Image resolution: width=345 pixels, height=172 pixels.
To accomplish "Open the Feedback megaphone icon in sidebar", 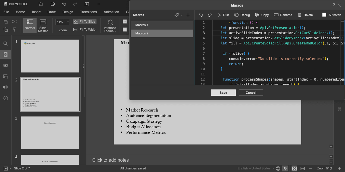I will click(x=5, y=87).
